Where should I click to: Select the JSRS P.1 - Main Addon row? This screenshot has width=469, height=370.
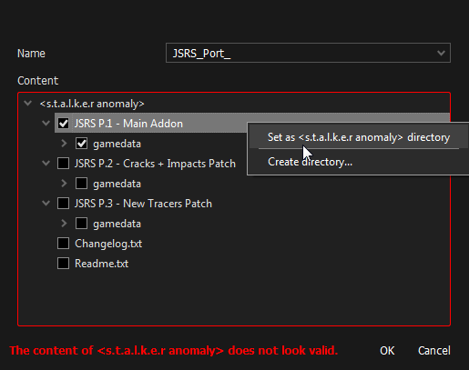point(128,124)
